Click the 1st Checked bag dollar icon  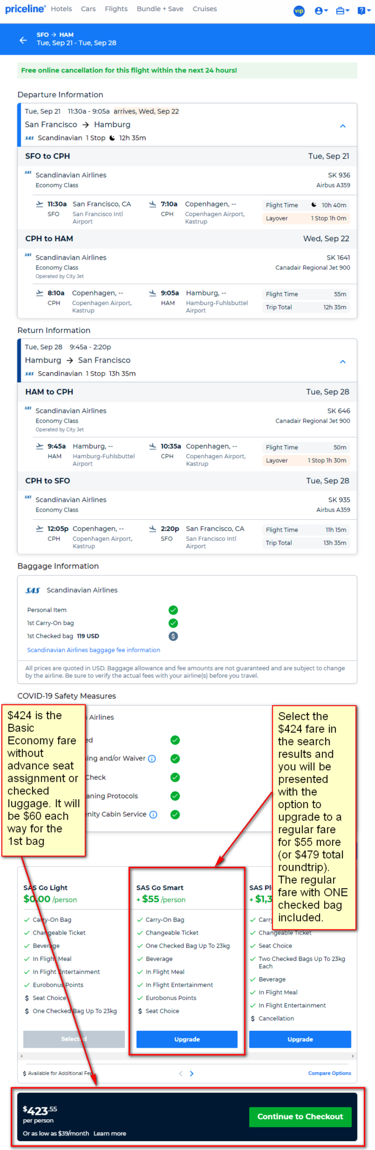point(174,636)
